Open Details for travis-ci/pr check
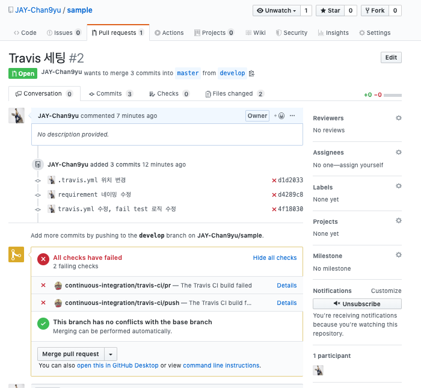421x388 pixels. point(287,285)
